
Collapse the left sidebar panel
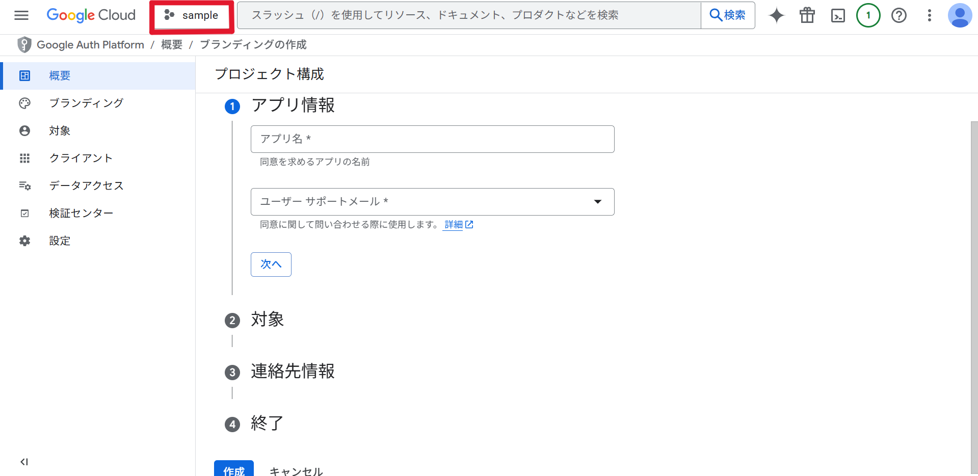[x=23, y=462]
